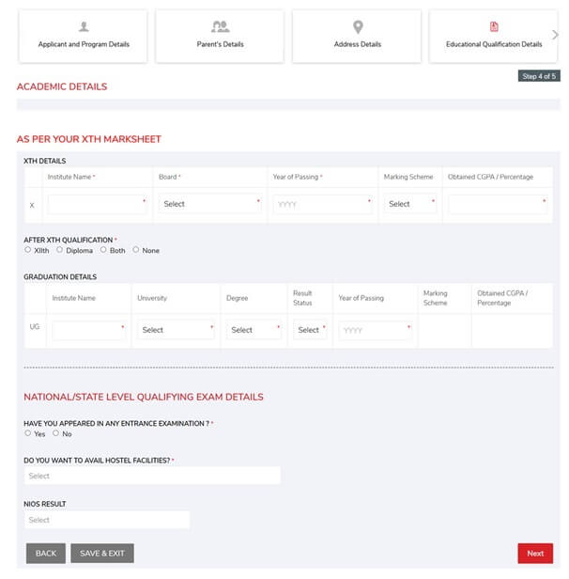Click the XTH Institute Name input field
The image size is (569, 579).
97,204
